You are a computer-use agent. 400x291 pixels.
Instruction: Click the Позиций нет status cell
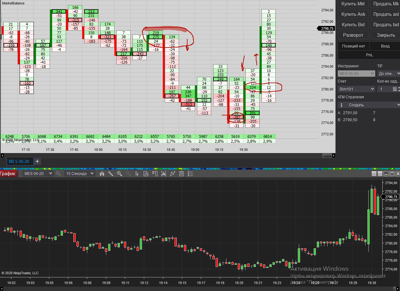tap(354, 46)
